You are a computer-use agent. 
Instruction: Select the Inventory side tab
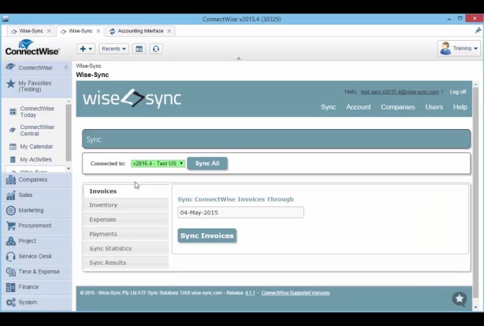[126, 205]
